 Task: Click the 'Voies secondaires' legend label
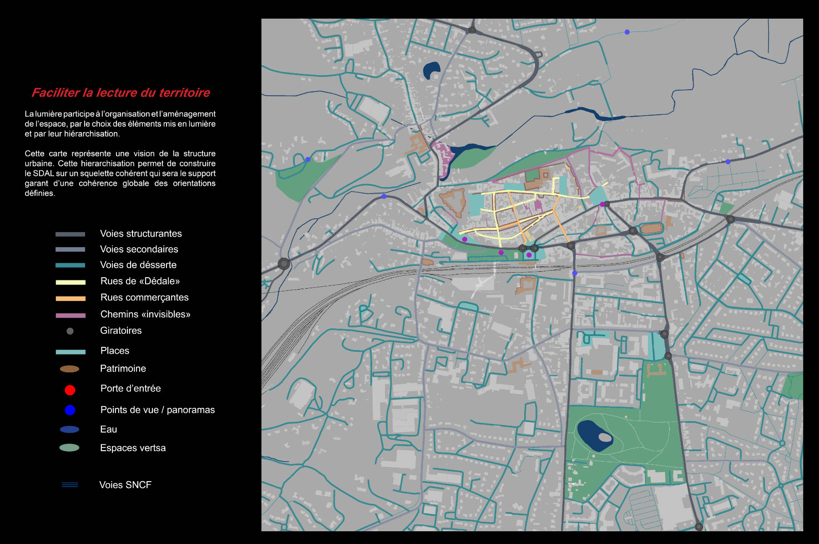tap(139, 249)
